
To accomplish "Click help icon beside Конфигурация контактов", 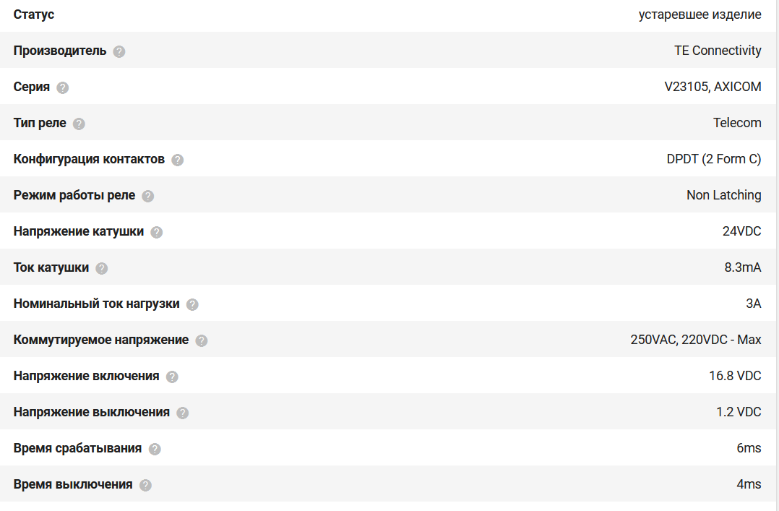I will tap(178, 160).
